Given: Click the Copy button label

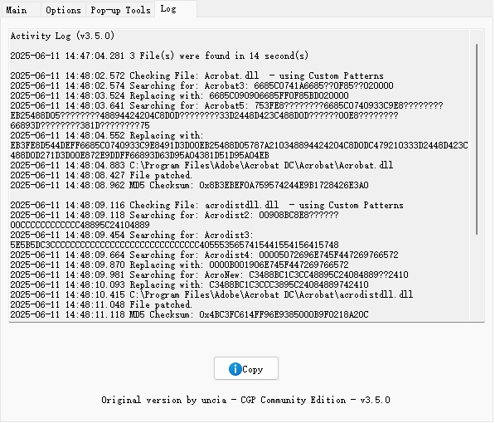Looking at the screenshot, I should coord(253,369).
